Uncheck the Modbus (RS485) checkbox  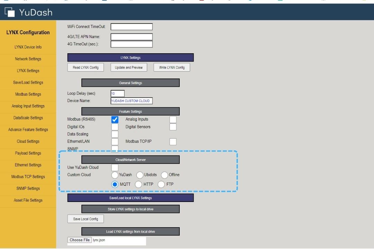pos(115,119)
